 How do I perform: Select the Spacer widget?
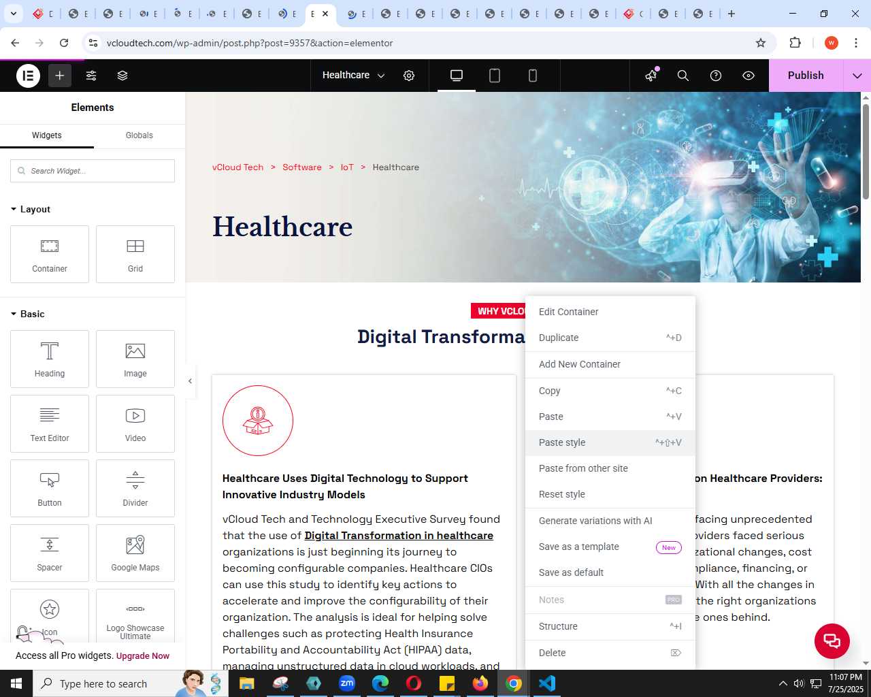tap(50, 553)
